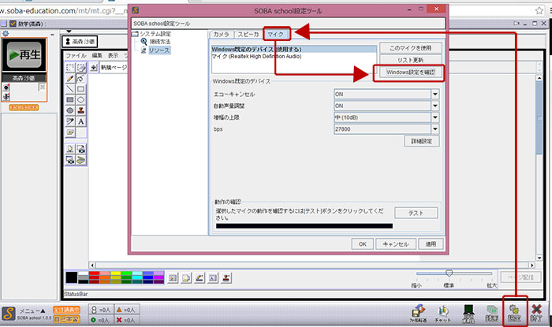552x327 pixels.
Task: Click the screen capture camera icon
Action: click(81, 149)
